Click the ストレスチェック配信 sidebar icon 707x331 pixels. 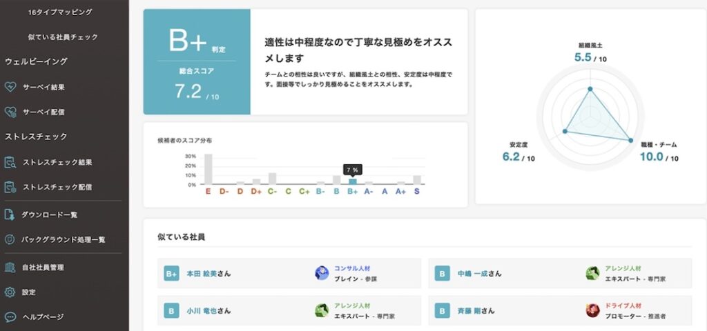click(10, 187)
